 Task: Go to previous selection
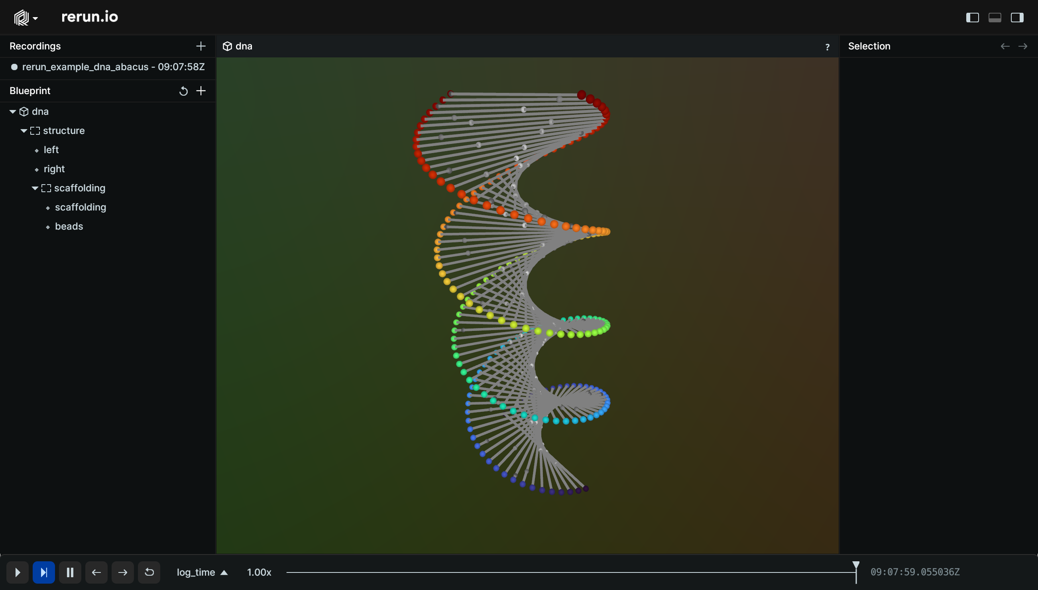pos(1005,46)
